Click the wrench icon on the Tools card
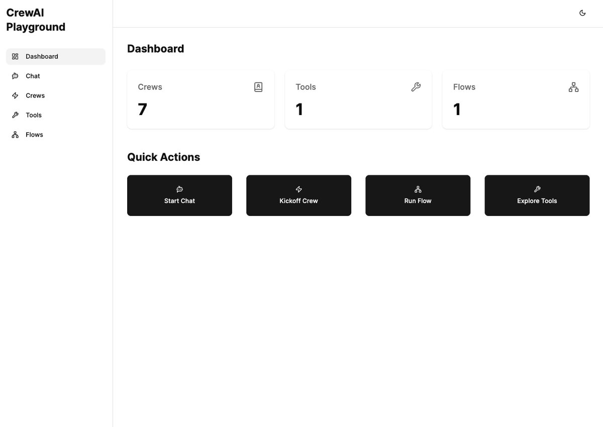This screenshot has height=427, width=603. coord(416,87)
